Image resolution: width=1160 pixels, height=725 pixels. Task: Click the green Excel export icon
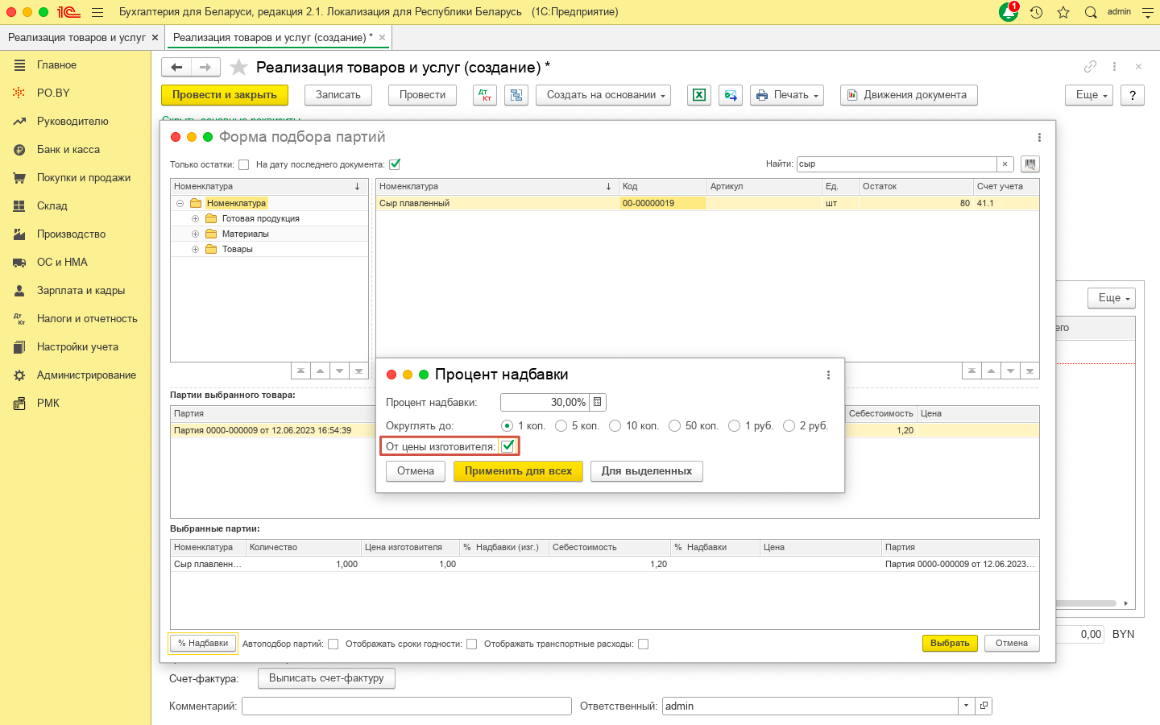click(x=699, y=95)
